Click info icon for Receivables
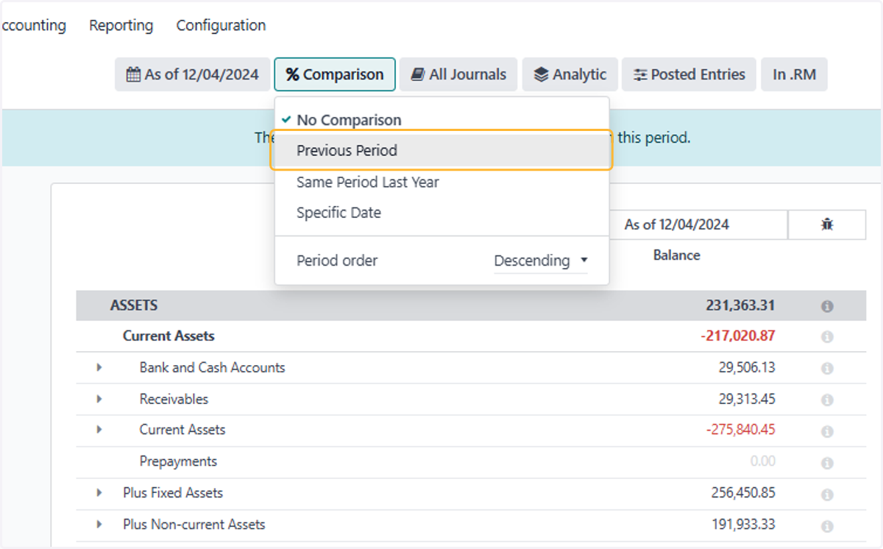The width and height of the screenshot is (883, 549). tap(827, 400)
